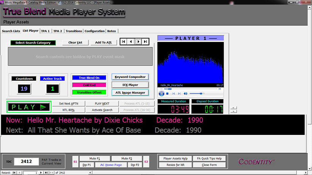The height and width of the screenshot is (175, 312).
Task: Open the Select Search Category selector
Action: click(x=33, y=43)
